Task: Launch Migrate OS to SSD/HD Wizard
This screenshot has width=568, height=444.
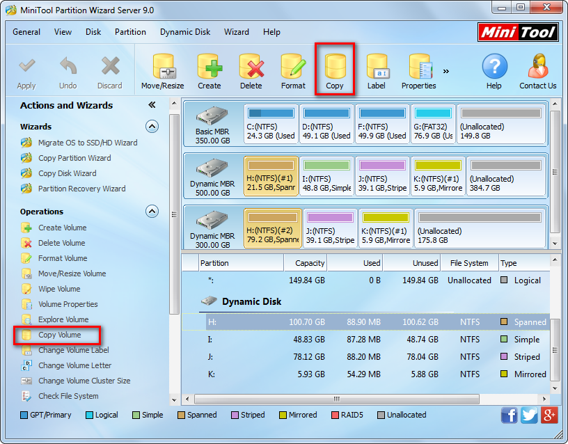Action: tap(79, 143)
